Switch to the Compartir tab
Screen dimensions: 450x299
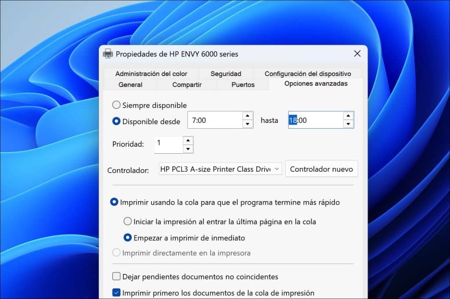[187, 85]
